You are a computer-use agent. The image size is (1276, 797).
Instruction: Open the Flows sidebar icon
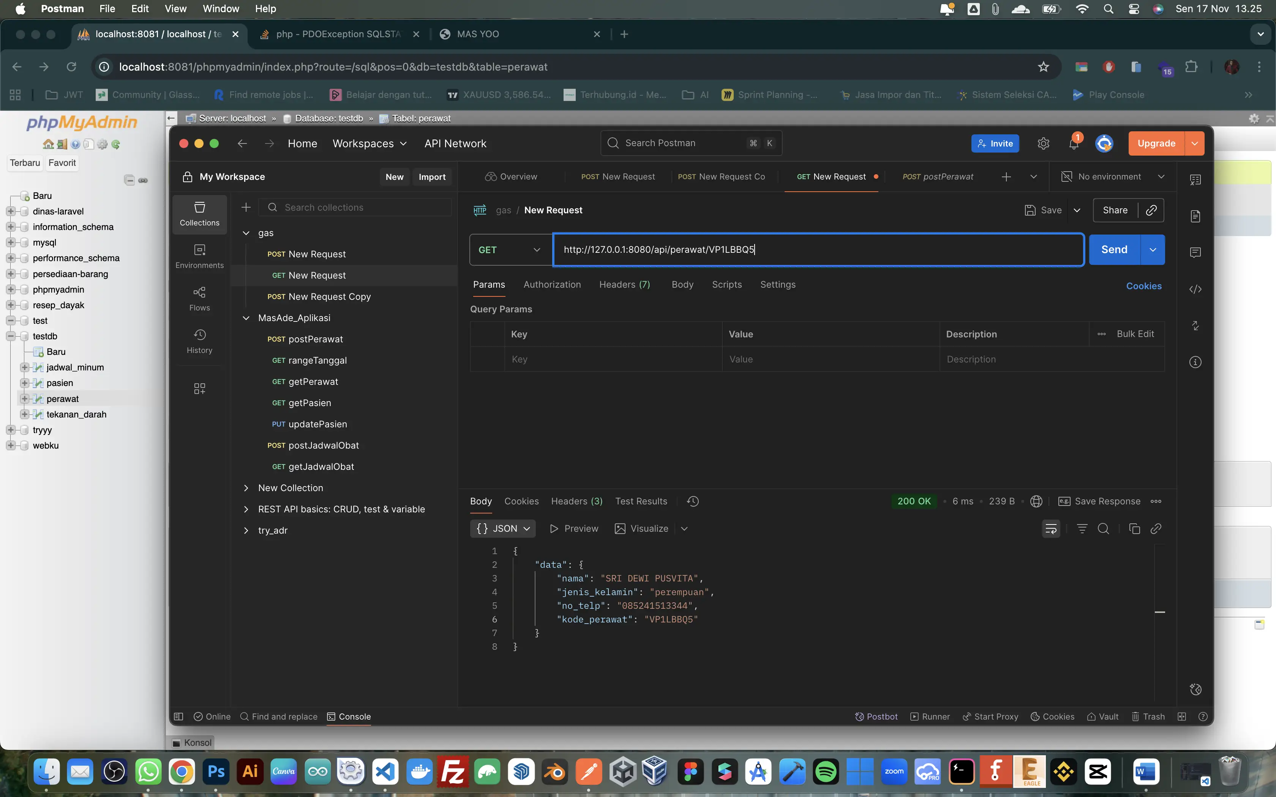pos(199,299)
